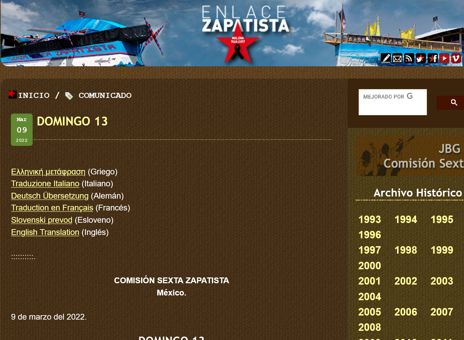
Task: Open Deutsch Übersetzung link
Action: [50, 196]
